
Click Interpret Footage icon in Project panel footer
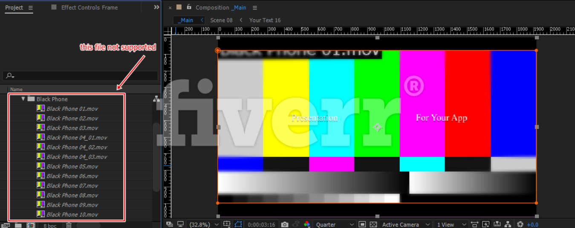point(6,225)
